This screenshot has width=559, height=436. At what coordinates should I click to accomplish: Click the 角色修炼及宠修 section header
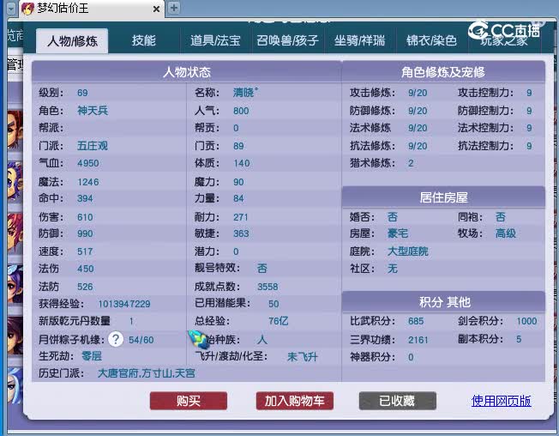point(443,72)
